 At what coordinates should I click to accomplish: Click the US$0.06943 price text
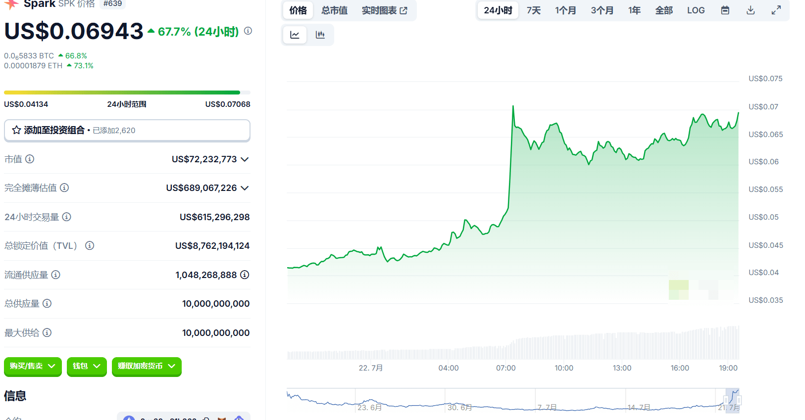[74, 31]
